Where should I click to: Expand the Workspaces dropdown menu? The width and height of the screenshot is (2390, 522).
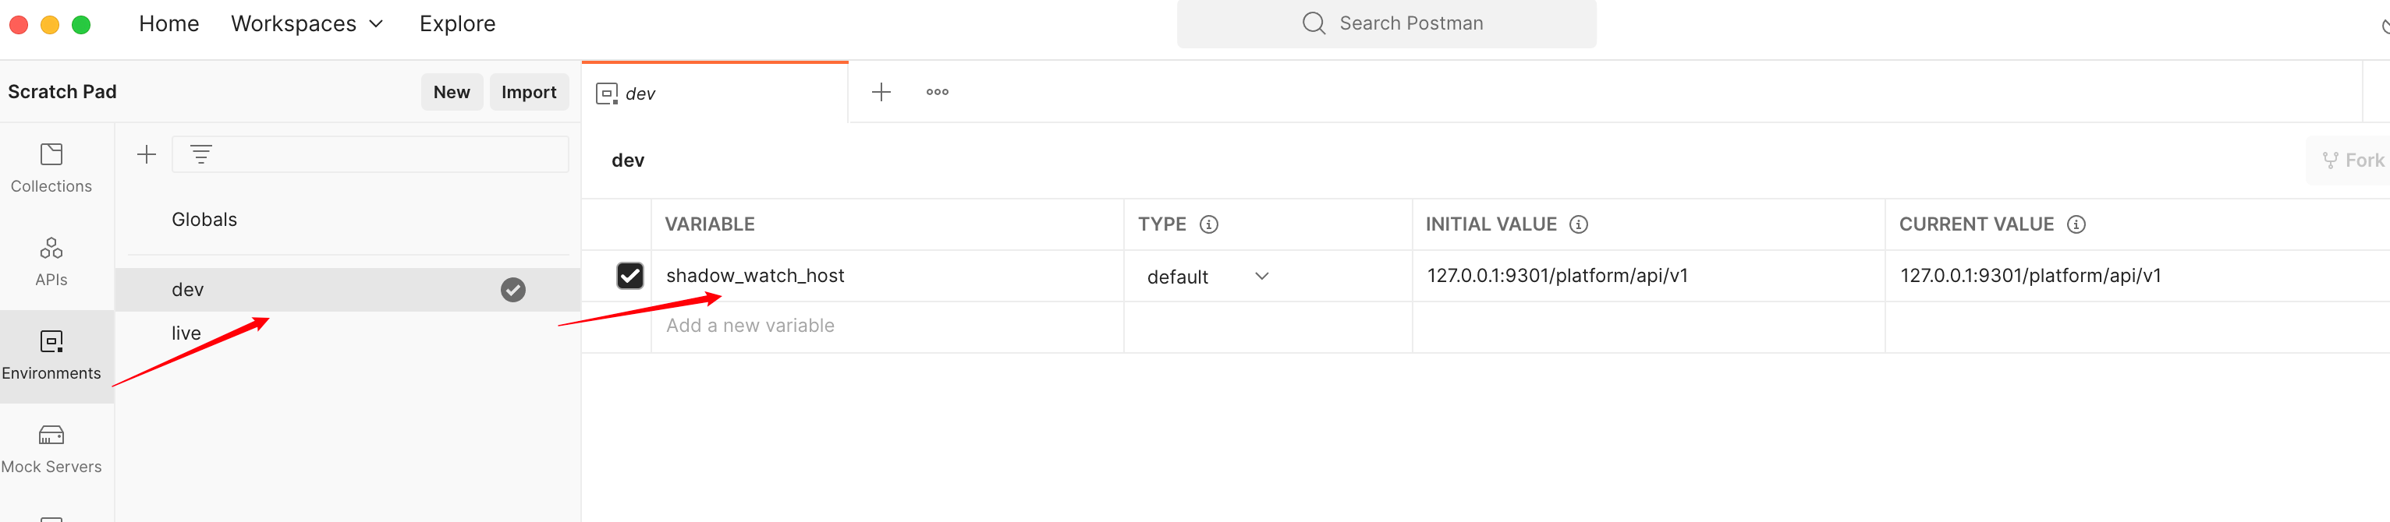[307, 24]
